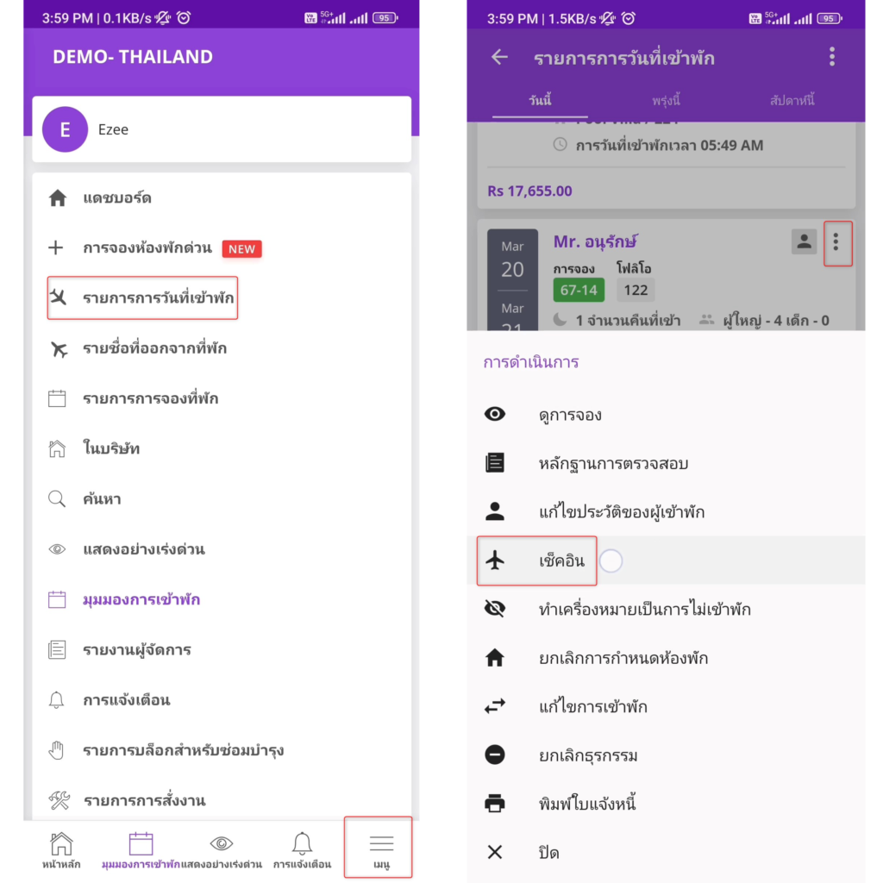Viewport: 883px width, 883px height.
Task: Tap the plus icon for การจองห้องพักด่วน
Action: [56, 247]
